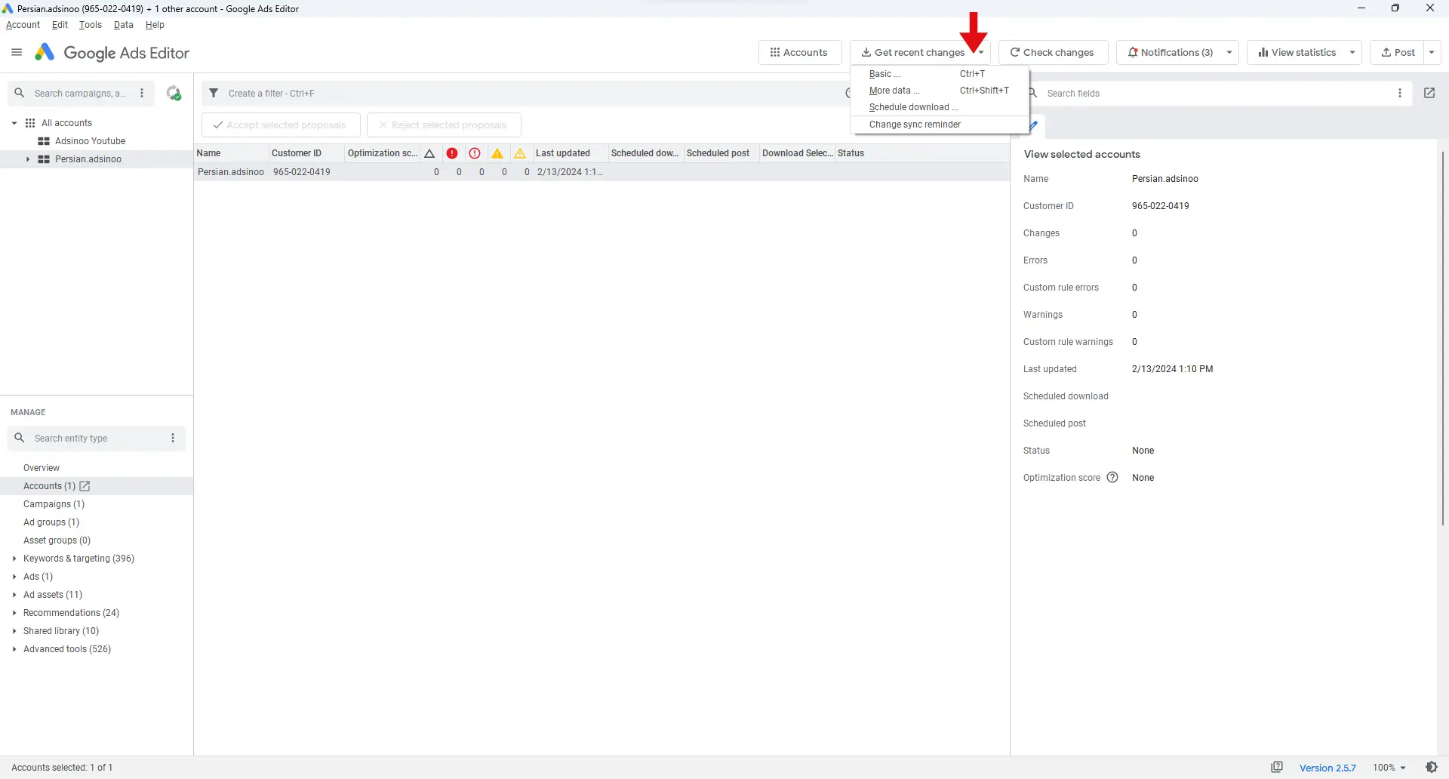Image resolution: width=1449 pixels, height=779 pixels.
Task: Click the filter funnel icon
Action: (x=214, y=94)
